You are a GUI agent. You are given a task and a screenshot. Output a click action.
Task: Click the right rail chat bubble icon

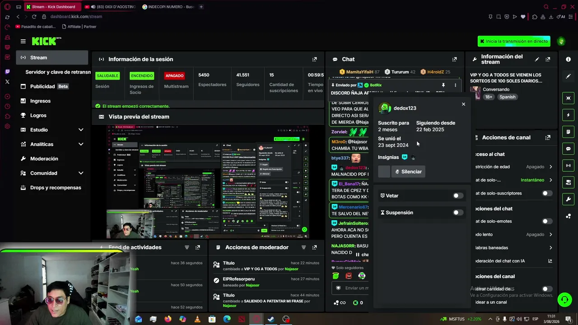coord(568,149)
